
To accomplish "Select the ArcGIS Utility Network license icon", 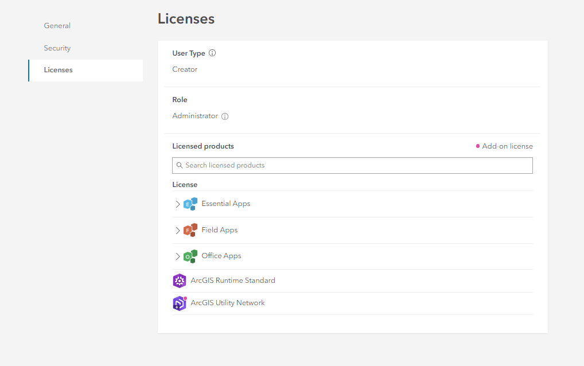I will click(x=178, y=303).
